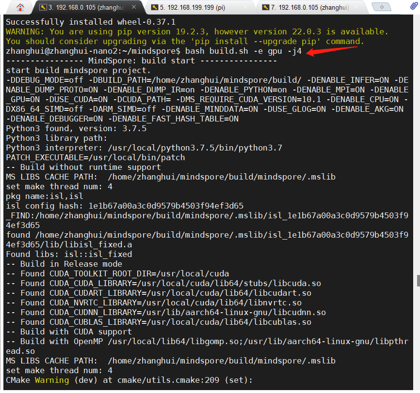
Task: Click the 'Found CUDA_TOOLKIT_ROOT_DIR=/usr/local/cuda' line
Action: click(x=117, y=273)
